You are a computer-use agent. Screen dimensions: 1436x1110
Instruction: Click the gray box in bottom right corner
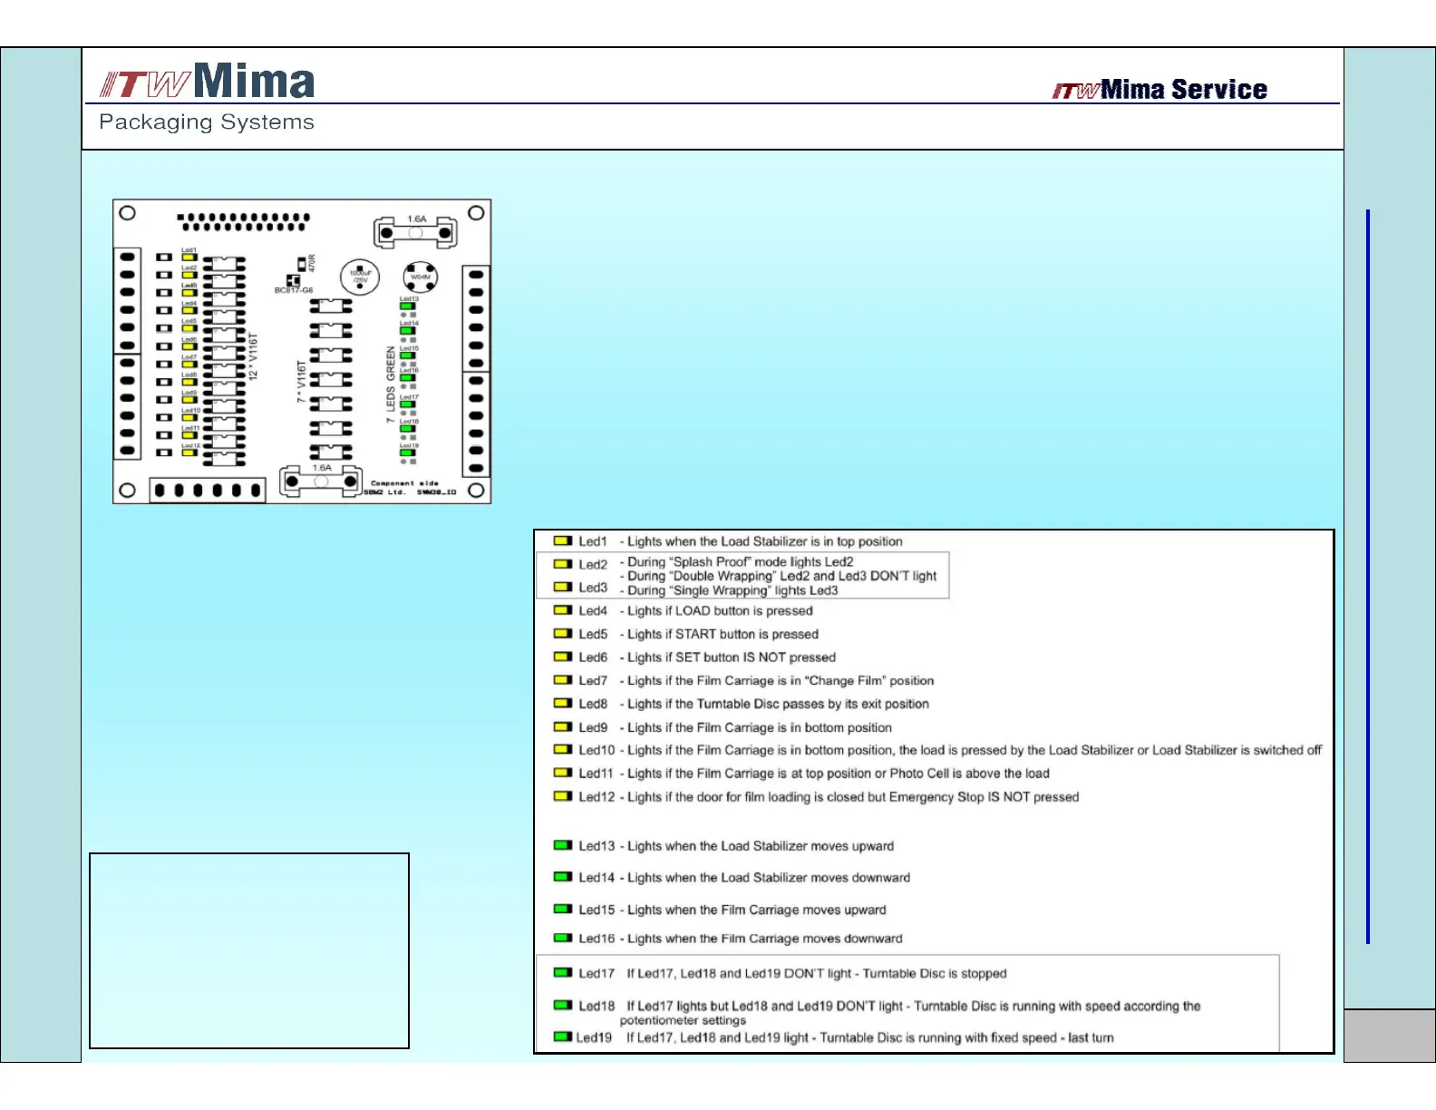pos(1389,1035)
